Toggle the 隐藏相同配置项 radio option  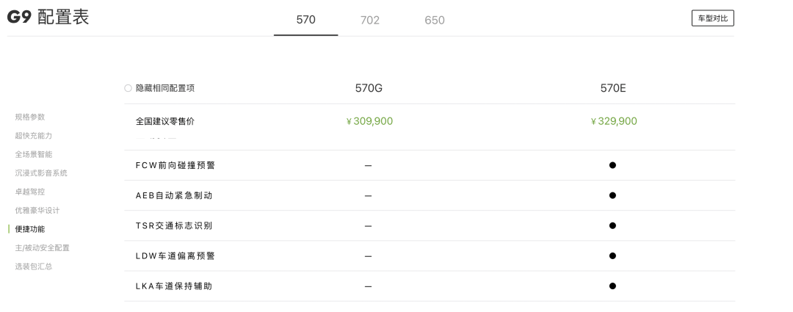(128, 88)
